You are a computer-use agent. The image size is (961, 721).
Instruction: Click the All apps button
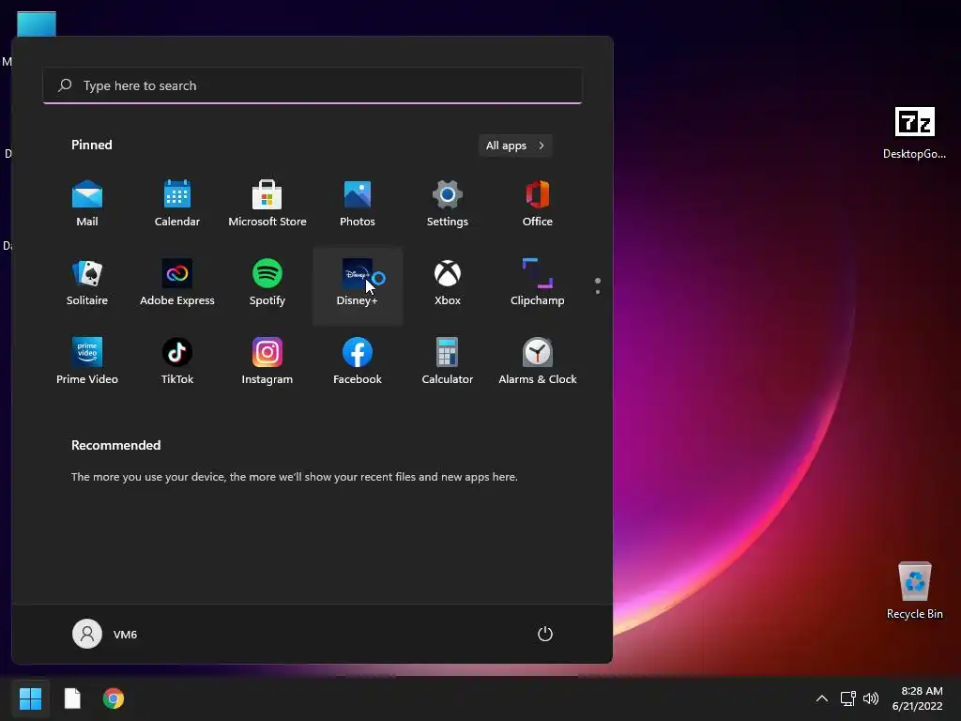pos(515,146)
